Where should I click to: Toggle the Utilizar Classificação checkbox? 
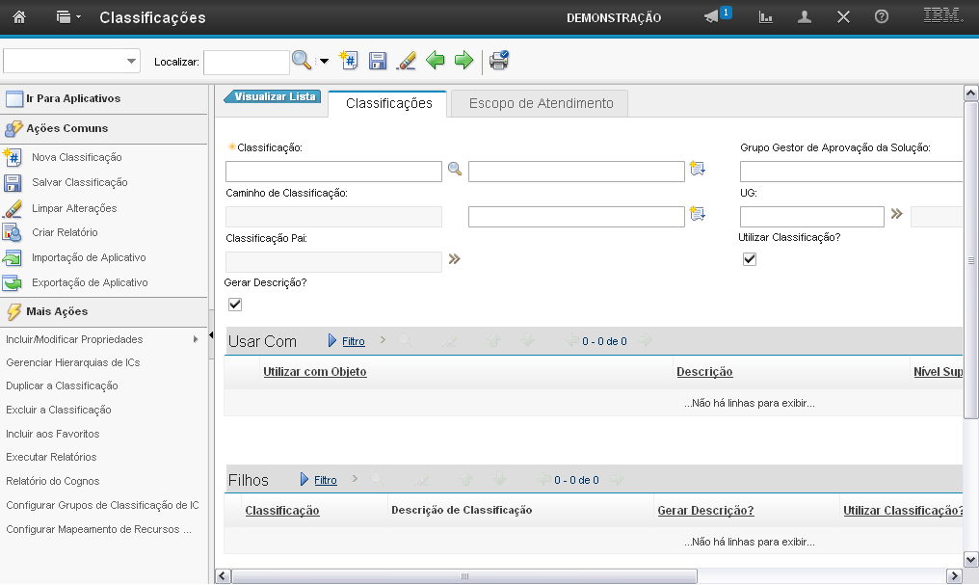tap(750, 259)
